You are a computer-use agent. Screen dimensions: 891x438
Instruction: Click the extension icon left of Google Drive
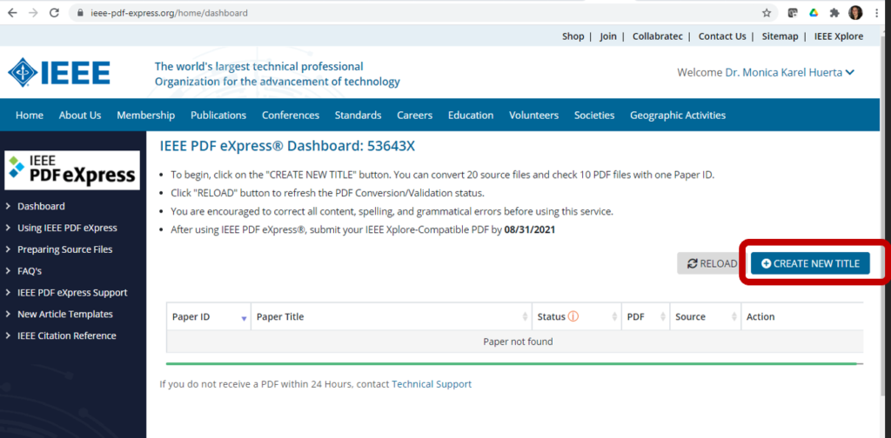click(792, 12)
